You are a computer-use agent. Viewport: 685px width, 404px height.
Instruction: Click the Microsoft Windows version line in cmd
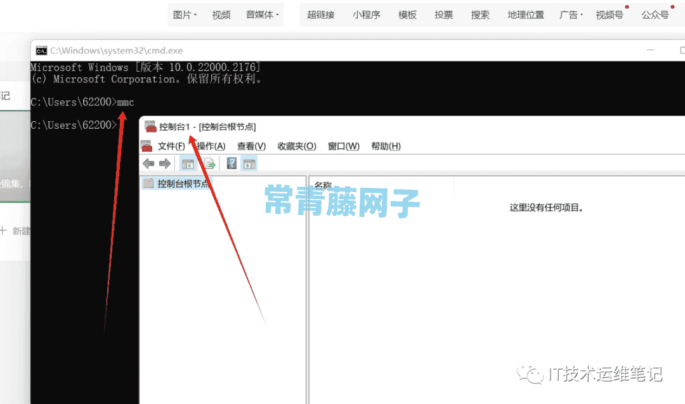point(145,67)
